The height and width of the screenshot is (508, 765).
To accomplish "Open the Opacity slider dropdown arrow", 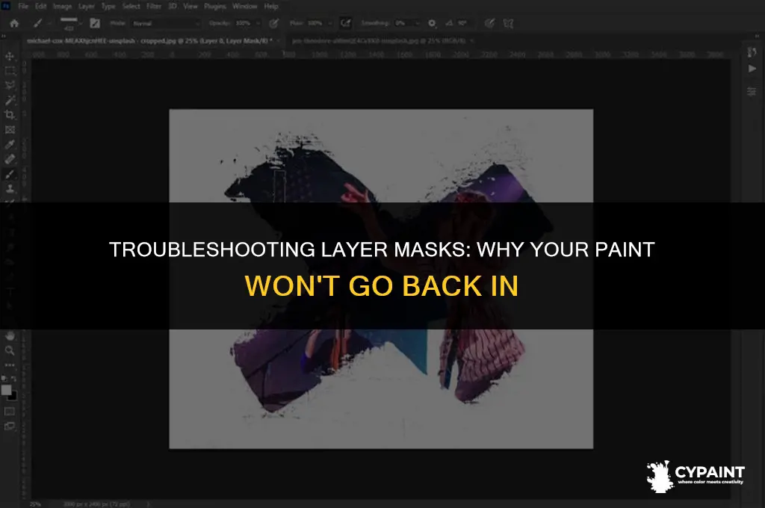I will 258,23.
